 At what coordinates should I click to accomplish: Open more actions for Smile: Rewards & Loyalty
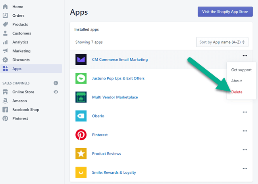pos(245,169)
